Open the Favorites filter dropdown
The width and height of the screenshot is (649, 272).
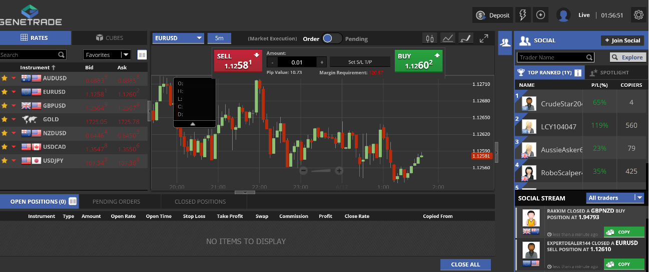click(x=107, y=55)
